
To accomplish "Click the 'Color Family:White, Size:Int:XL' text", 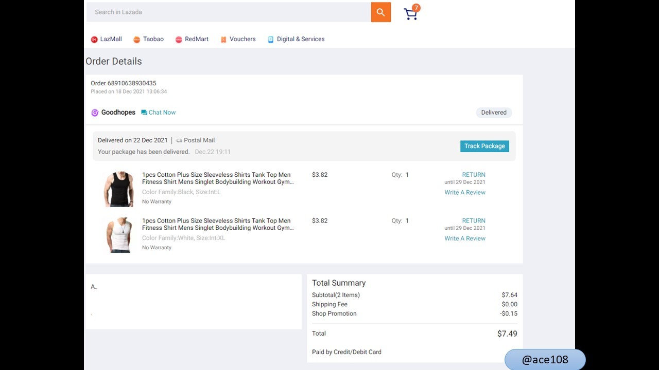I will 184,238.
